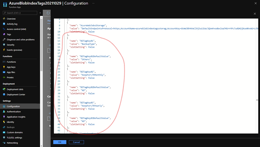Open the Networking icon
The height and width of the screenshot is (147, 260).
coord(4,143)
